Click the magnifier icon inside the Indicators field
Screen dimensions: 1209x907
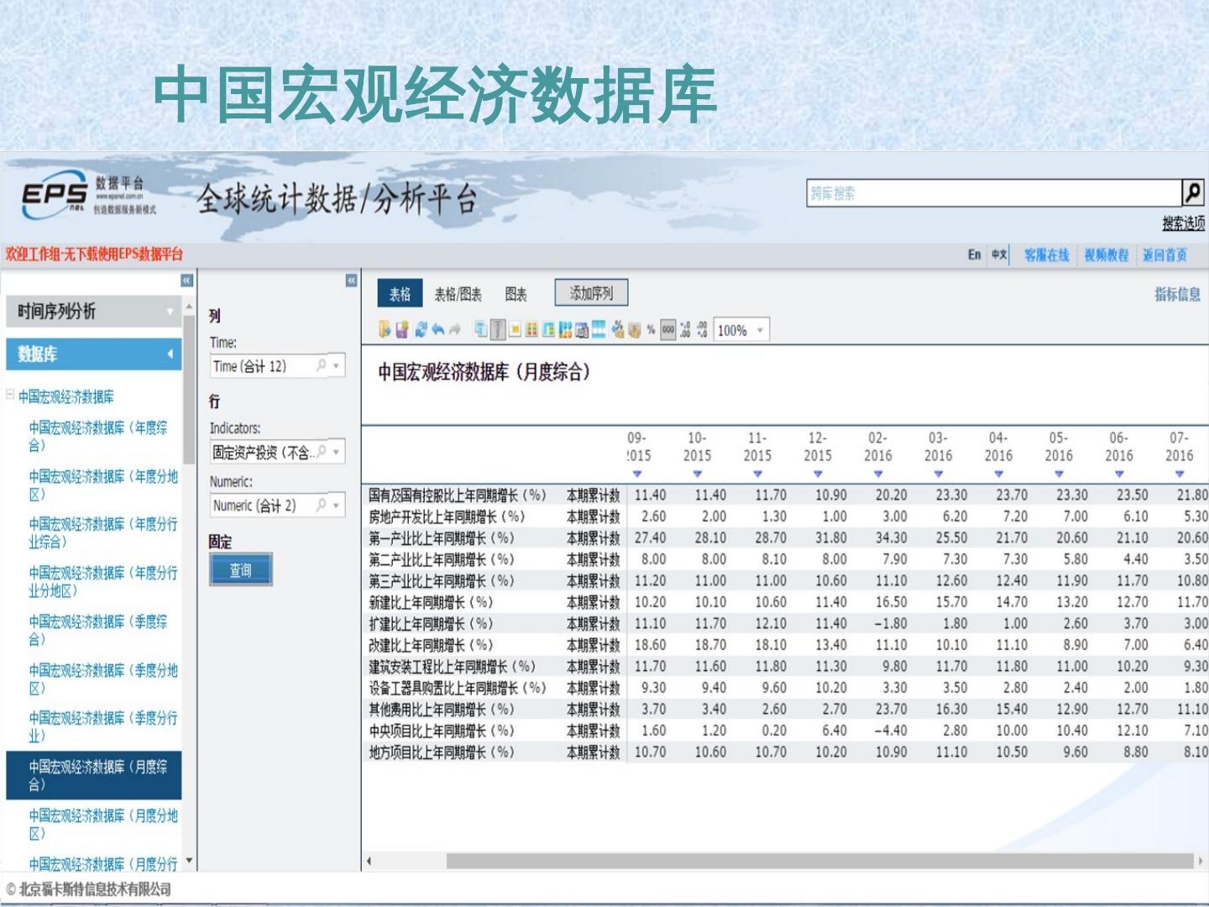321,452
